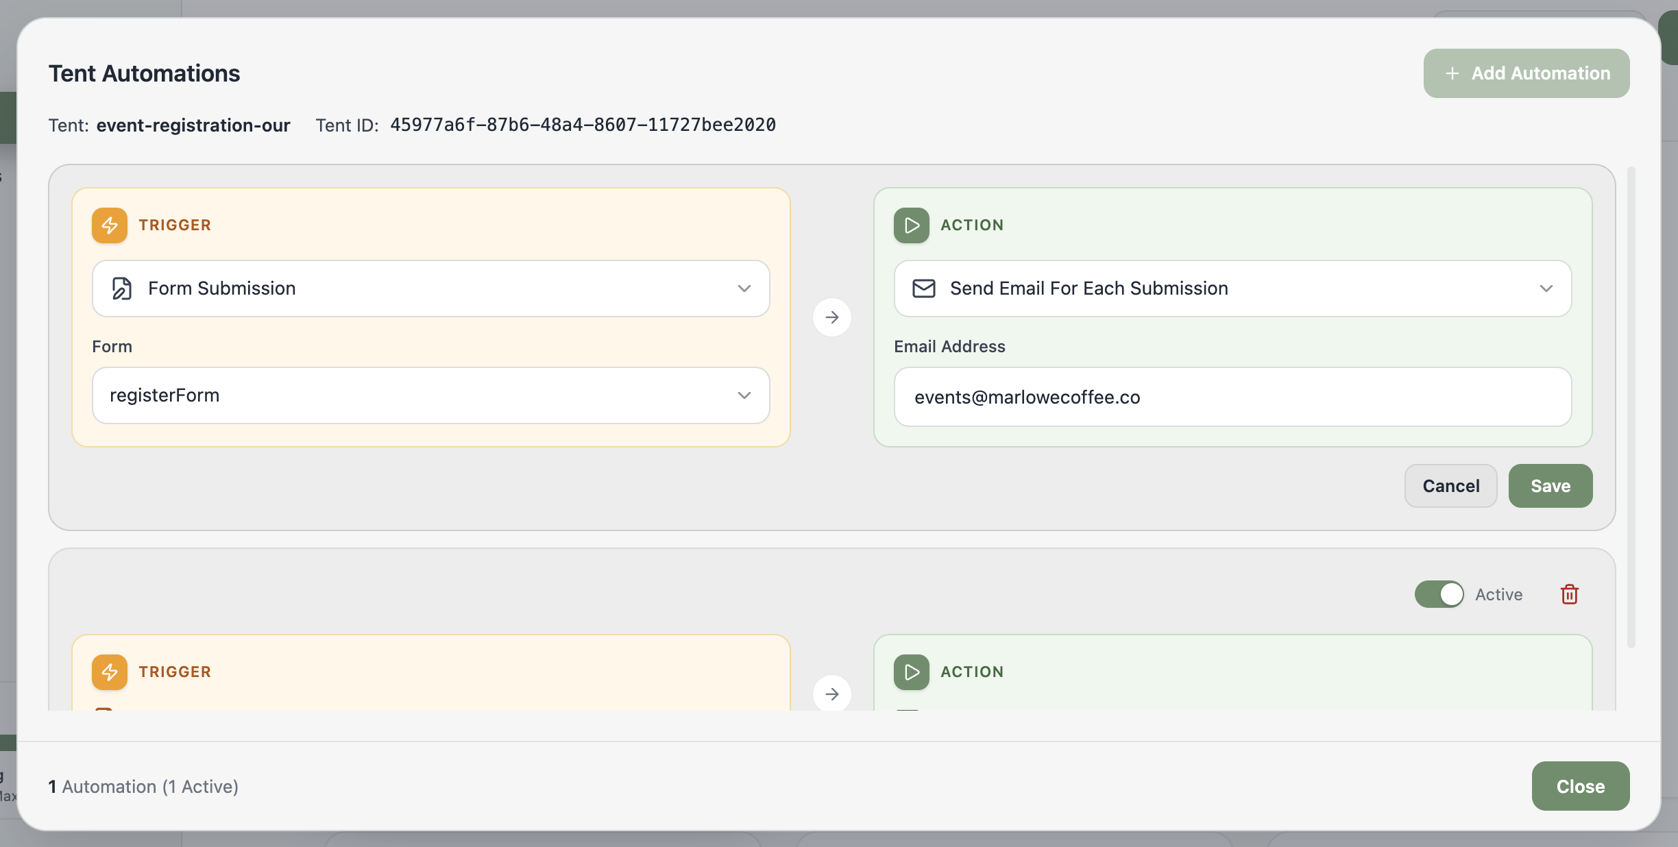Click the arrow circle in the second automation
The width and height of the screenshot is (1678, 847).
[x=832, y=693]
